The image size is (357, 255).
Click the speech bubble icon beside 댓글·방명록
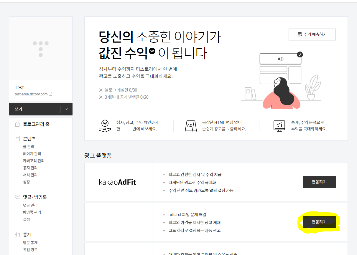17,197
